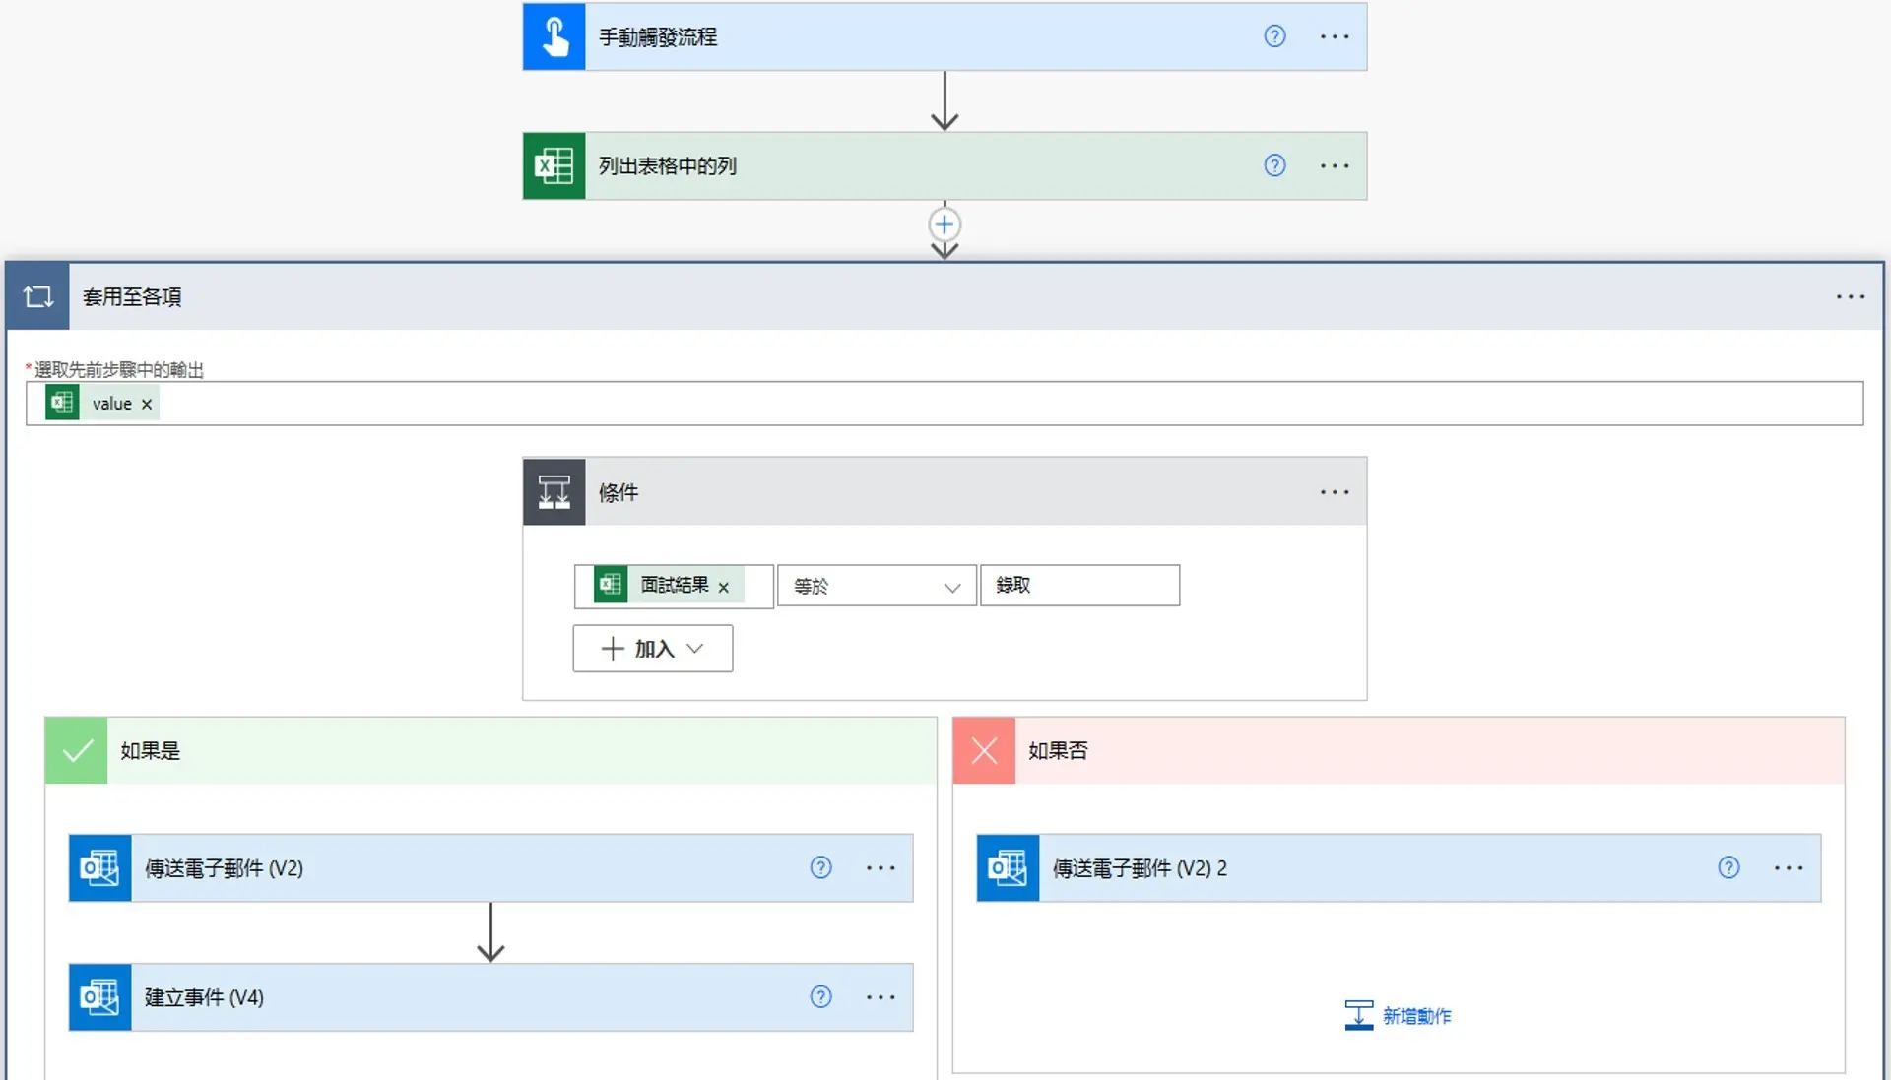The image size is (1891, 1080).
Task: Expand the 傳送電子郵件 (V2) 2 card title
Action: pos(1140,867)
